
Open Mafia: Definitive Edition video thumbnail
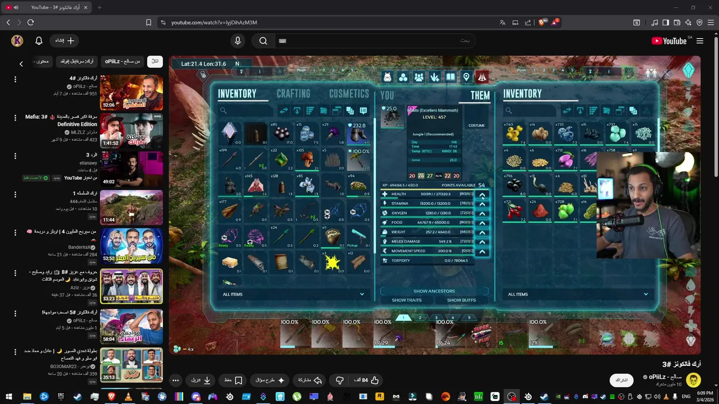point(131,131)
